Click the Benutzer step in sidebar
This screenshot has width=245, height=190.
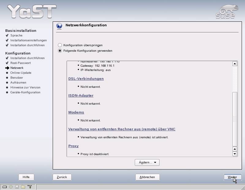click(x=17, y=78)
